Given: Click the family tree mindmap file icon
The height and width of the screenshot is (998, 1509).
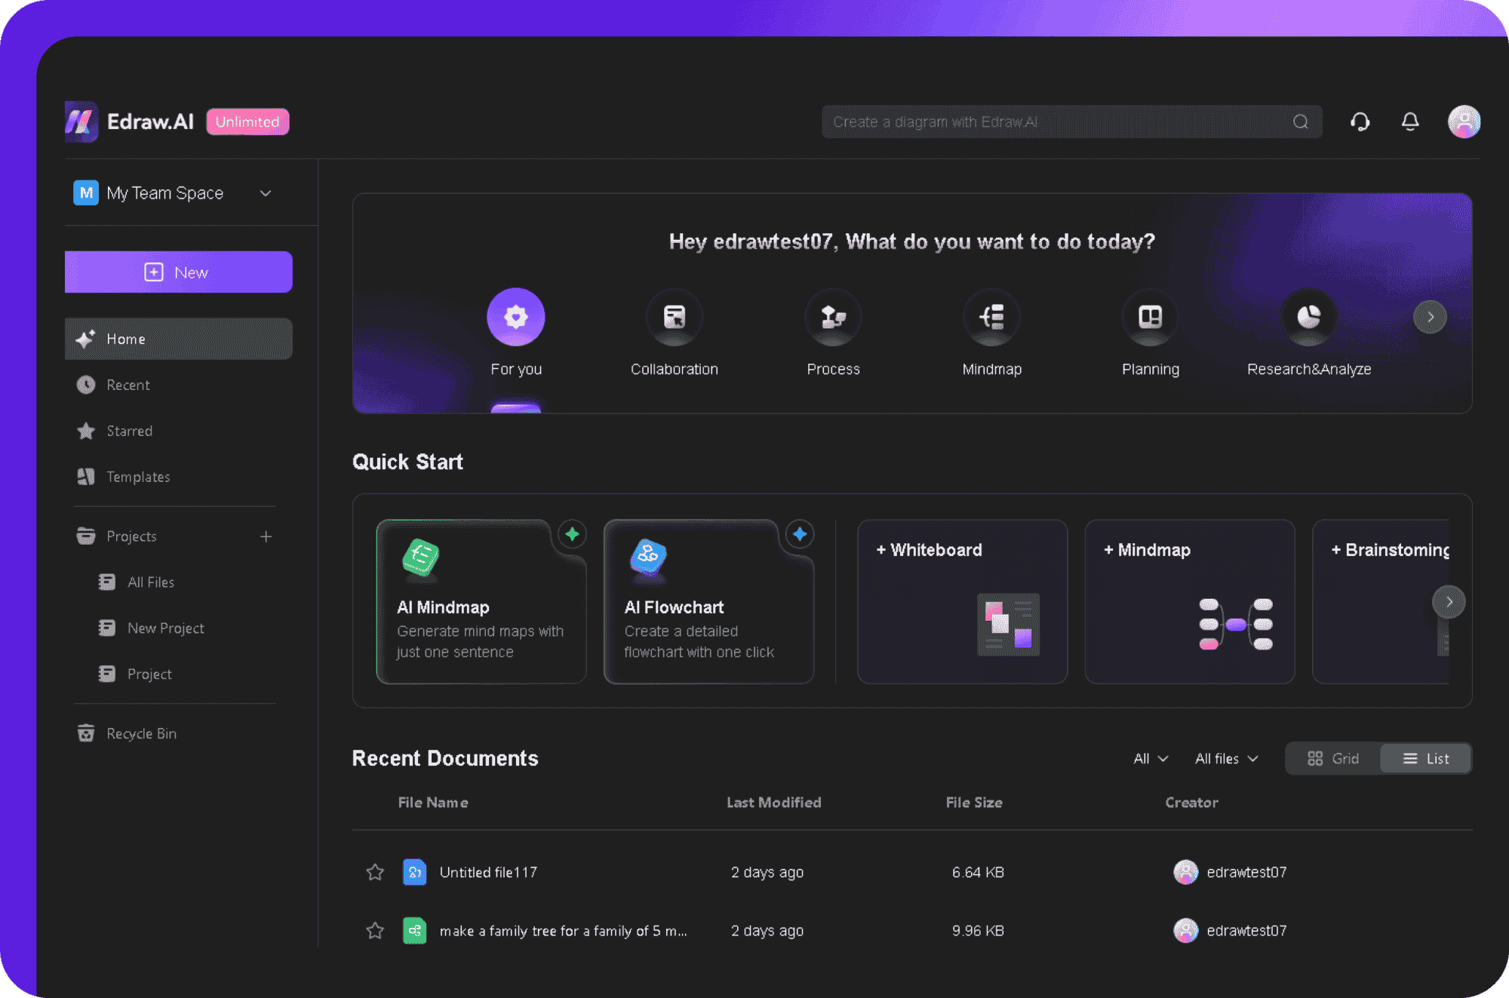Looking at the screenshot, I should (414, 931).
